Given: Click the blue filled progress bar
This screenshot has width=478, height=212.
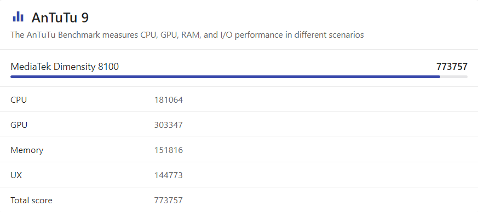Looking at the screenshot, I should coord(225,77).
